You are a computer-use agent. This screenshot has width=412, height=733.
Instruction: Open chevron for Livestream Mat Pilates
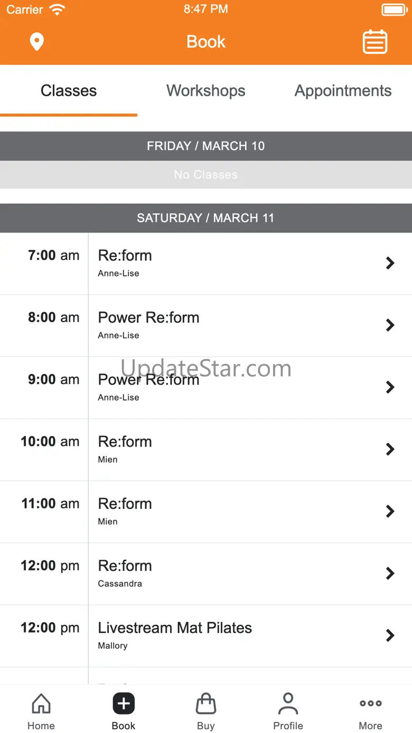tap(390, 635)
